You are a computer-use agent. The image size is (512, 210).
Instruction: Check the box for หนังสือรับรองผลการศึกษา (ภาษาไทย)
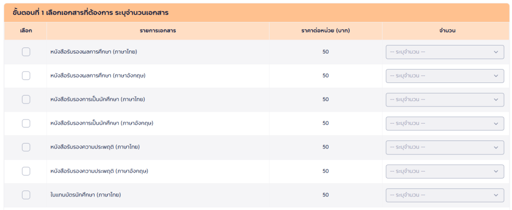pos(26,52)
